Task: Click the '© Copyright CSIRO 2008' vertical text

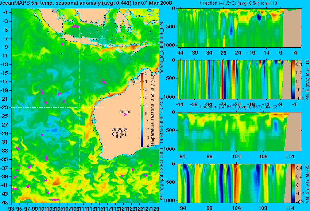Action: 162,174
